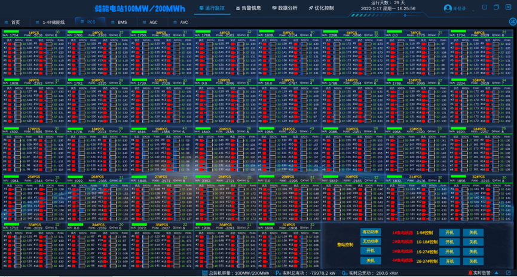517x277 pixels.
Task: Click the round icon at tab bar right edge
Action: tap(512, 21)
